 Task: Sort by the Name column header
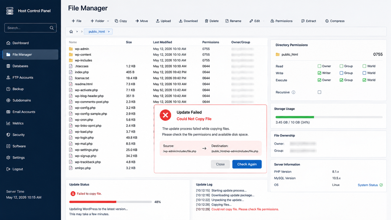[73, 42]
